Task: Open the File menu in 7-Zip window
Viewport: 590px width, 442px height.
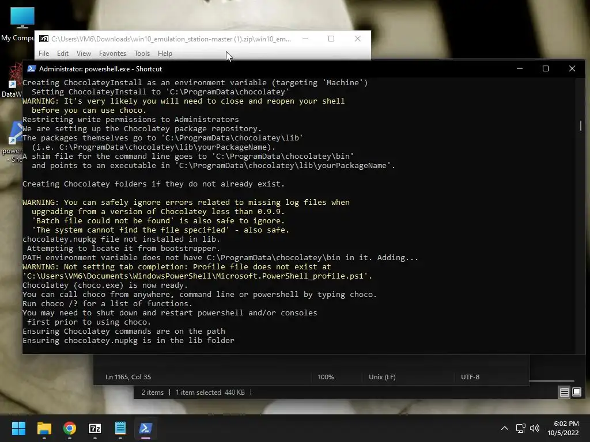Action: click(x=44, y=54)
